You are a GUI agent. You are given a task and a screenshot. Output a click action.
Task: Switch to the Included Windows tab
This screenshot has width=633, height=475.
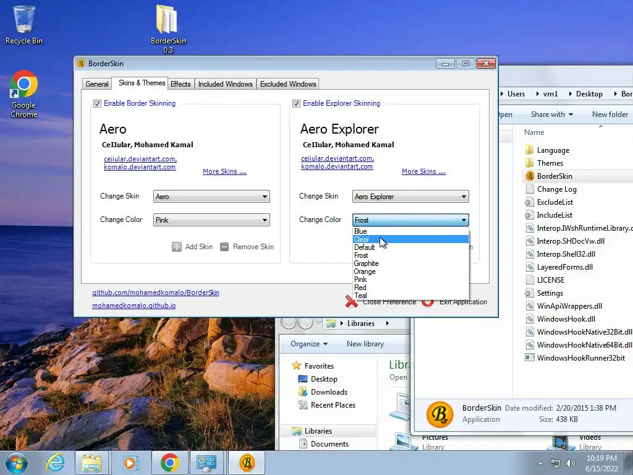[225, 84]
